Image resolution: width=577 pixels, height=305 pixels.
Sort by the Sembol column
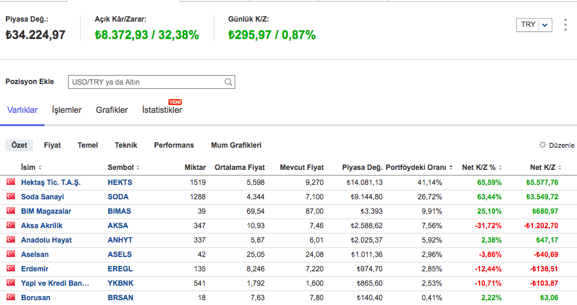[x=123, y=168]
